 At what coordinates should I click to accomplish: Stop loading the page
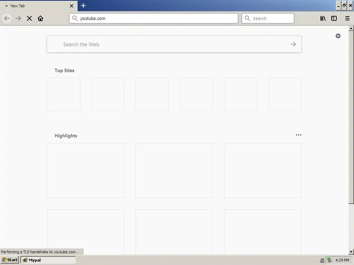[x=29, y=18]
